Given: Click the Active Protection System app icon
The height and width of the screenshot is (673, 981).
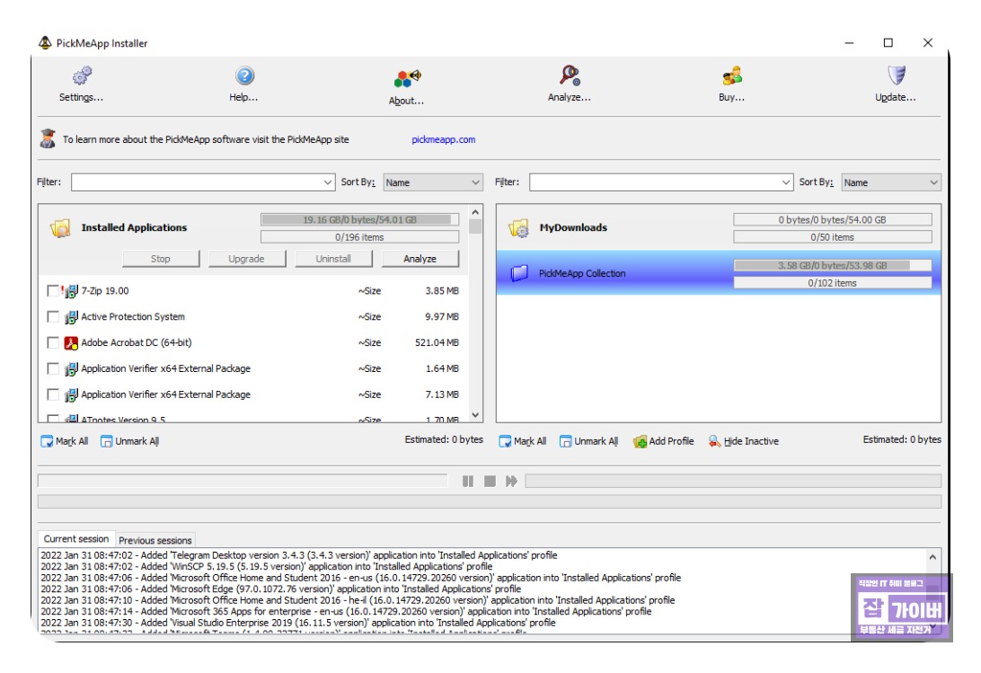Looking at the screenshot, I should [x=71, y=317].
